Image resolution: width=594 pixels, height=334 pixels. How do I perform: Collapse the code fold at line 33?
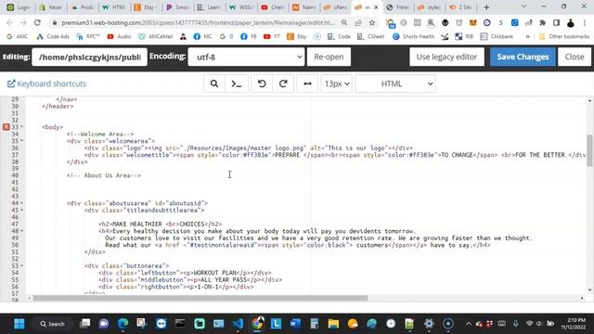[21, 127]
